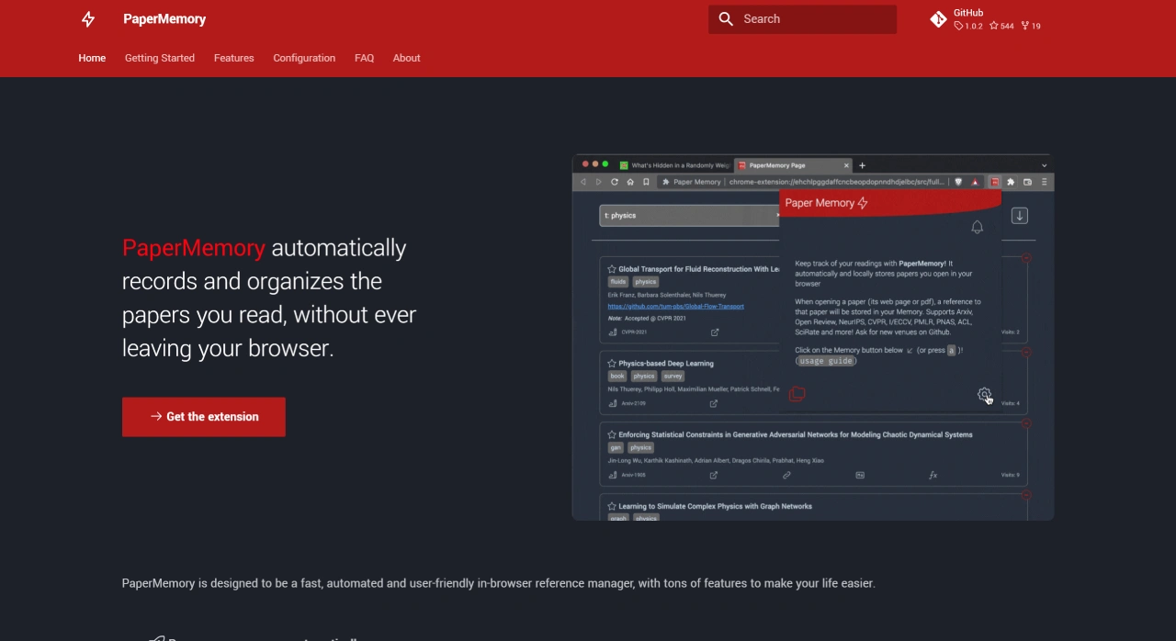This screenshot has width=1176, height=641.
Task: Expand the browser tab list chevron
Action: pos(1044,165)
